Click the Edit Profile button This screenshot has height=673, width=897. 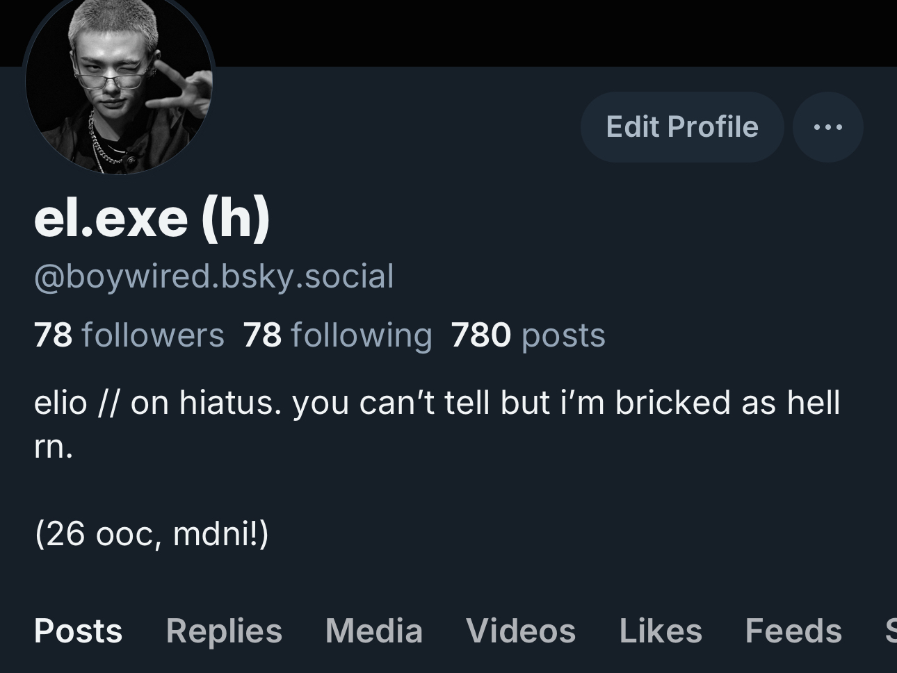(x=682, y=127)
